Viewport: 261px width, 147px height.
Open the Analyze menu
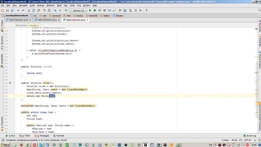point(40,5)
